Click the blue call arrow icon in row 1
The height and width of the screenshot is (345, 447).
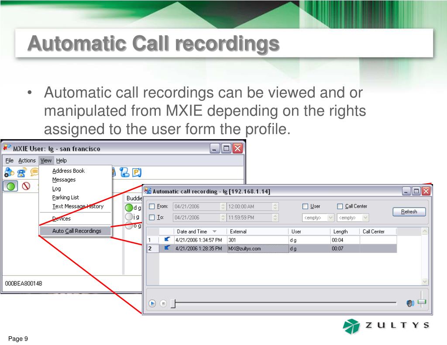click(x=167, y=239)
